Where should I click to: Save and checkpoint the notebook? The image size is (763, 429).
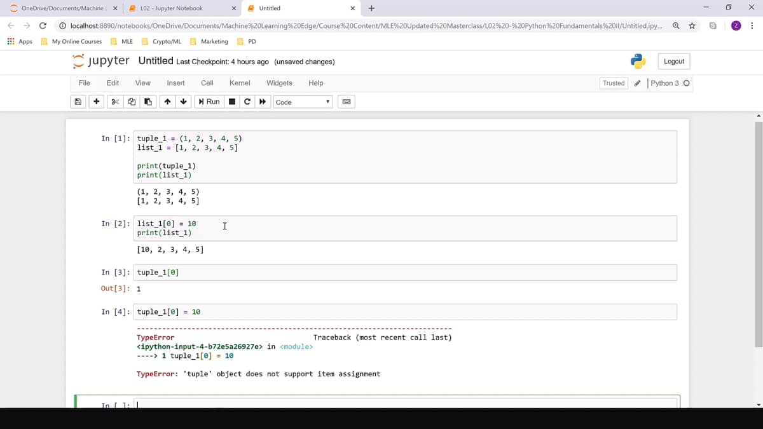78,102
